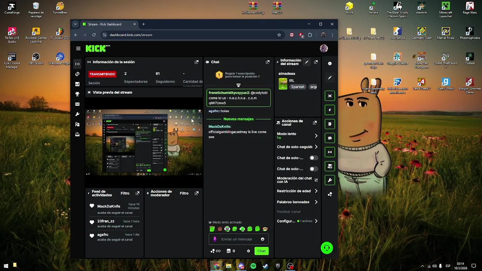Open the community users sidebar icon
482x271 pixels.
tap(77, 124)
